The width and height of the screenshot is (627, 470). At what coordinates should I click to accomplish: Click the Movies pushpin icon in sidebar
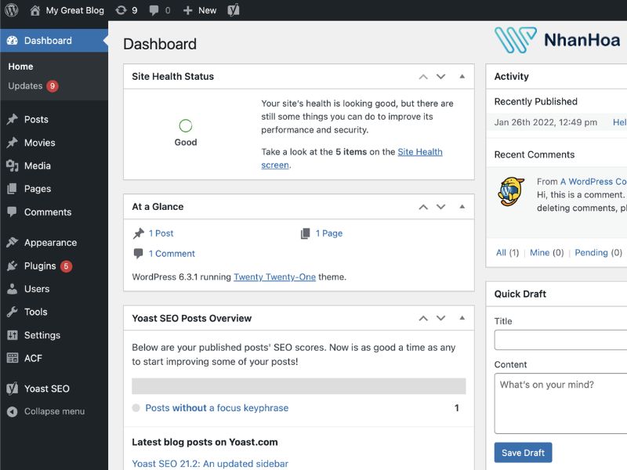(13, 143)
